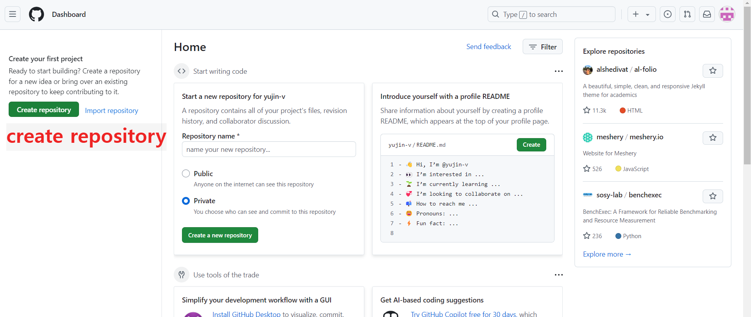Click the GitHub Octocat logo
The height and width of the screenshot is (317, 751).
[x=37, y=15]
